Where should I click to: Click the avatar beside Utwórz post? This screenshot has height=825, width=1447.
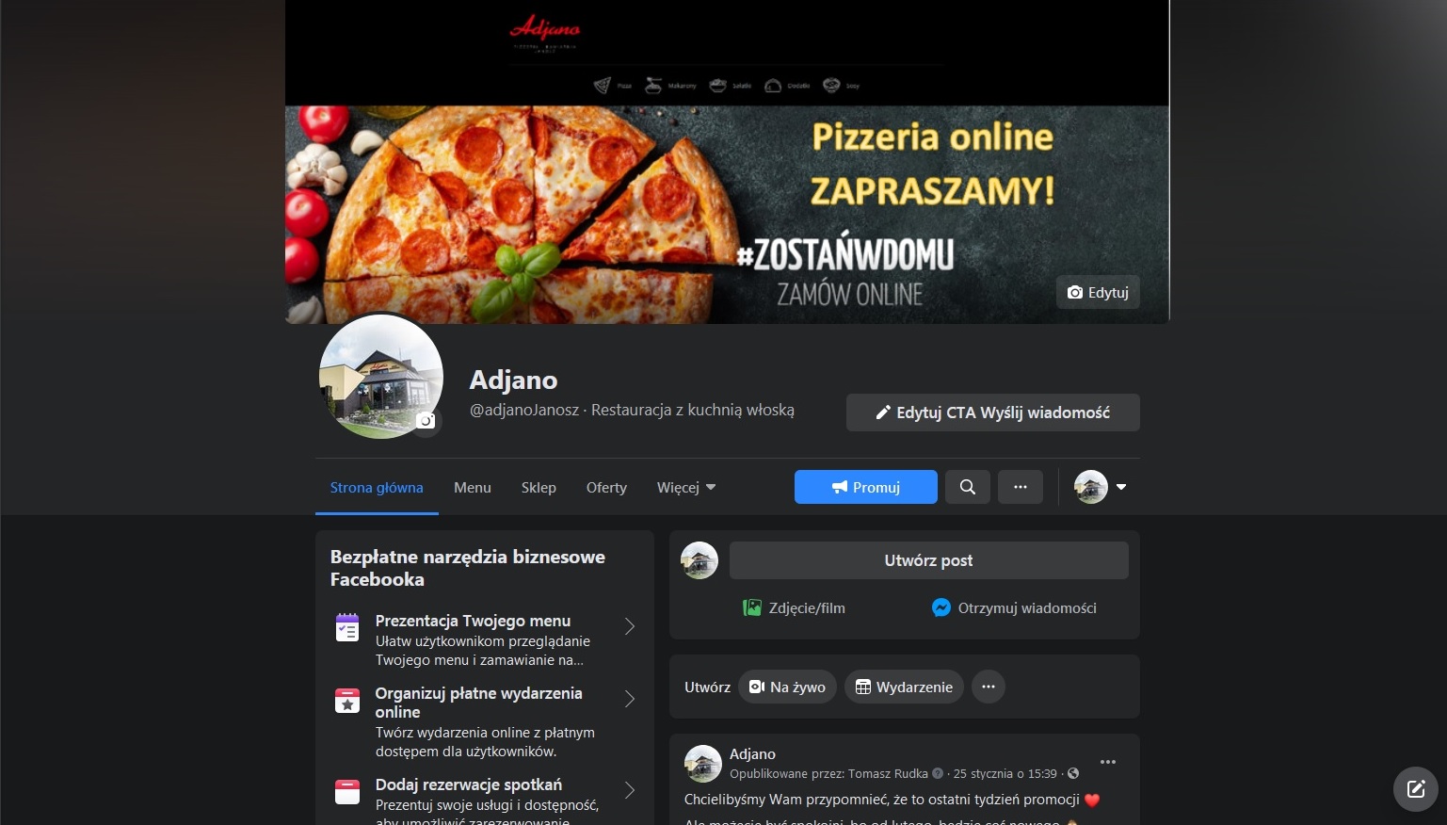(x=699, y=560)
